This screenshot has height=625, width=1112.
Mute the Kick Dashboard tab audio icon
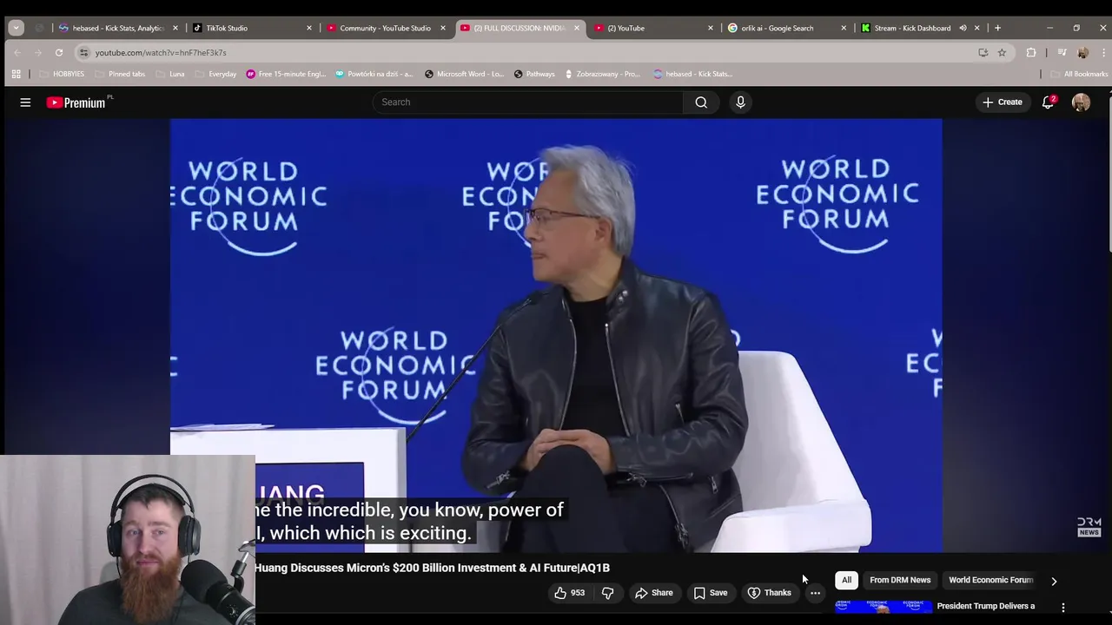coord(963,28)
